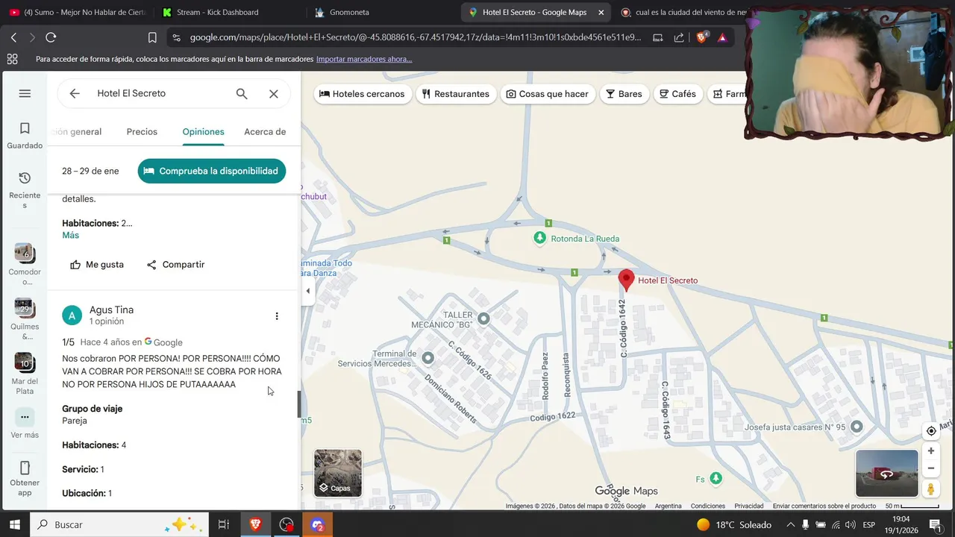Click the Condiciones footer link
The width and height of the screenshot is (955, 537).
tap(708, 506)
